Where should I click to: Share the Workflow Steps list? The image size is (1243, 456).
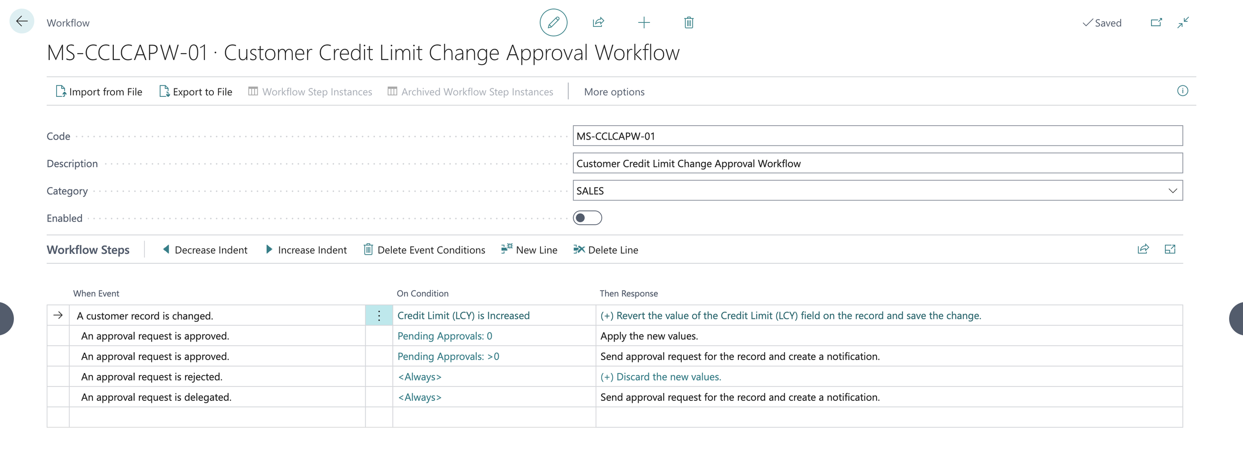pyautogui.click(x=1143, y=249)
